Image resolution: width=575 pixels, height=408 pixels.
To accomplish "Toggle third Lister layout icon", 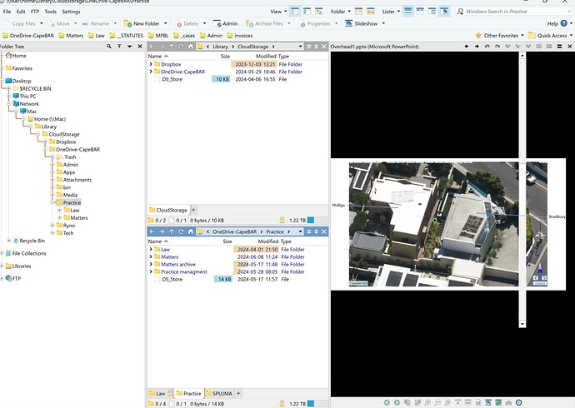I will coord(432,12).
